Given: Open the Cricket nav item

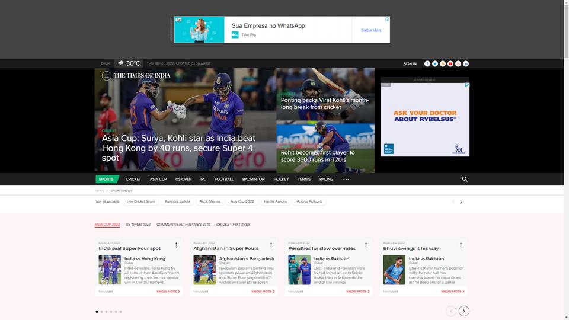Looking at the screenshot, I should (x=133, y=179).
